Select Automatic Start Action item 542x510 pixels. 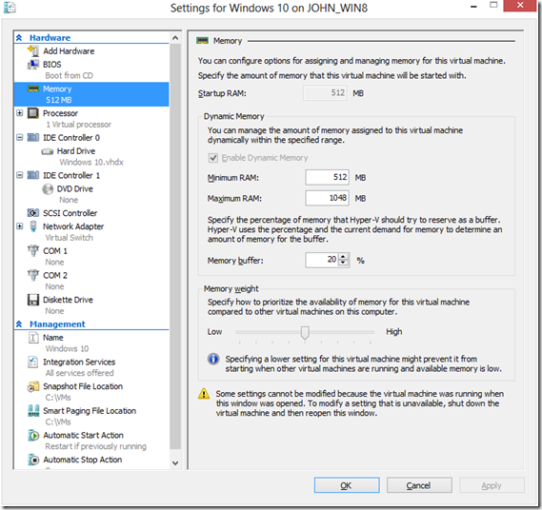(83, 435)
